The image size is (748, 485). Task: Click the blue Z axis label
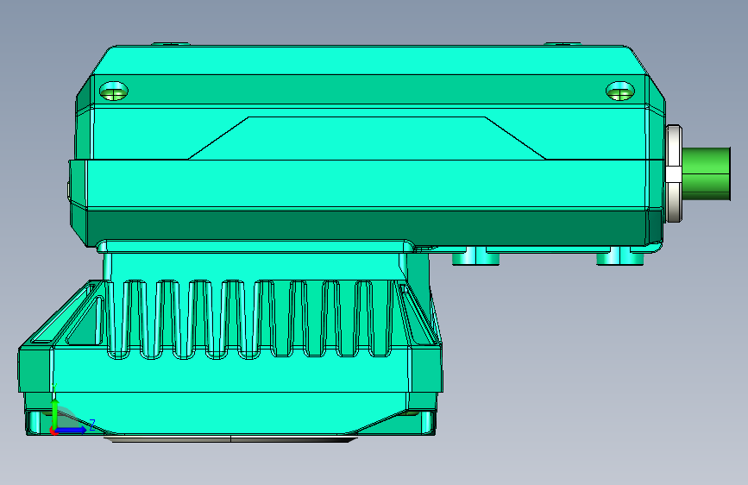click(92, 424)
